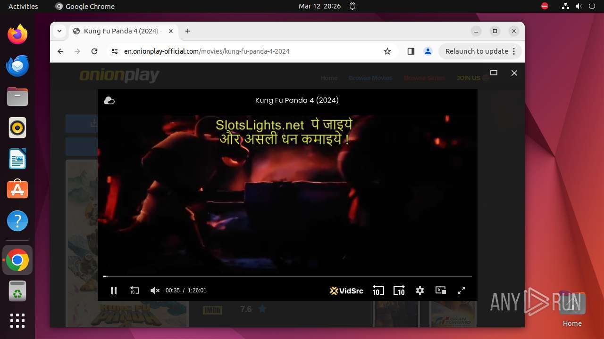The height and width of the screenshot is (339, 604).
Task: Launch Thunderbird Mail from dock
Action: coord(17,65)
